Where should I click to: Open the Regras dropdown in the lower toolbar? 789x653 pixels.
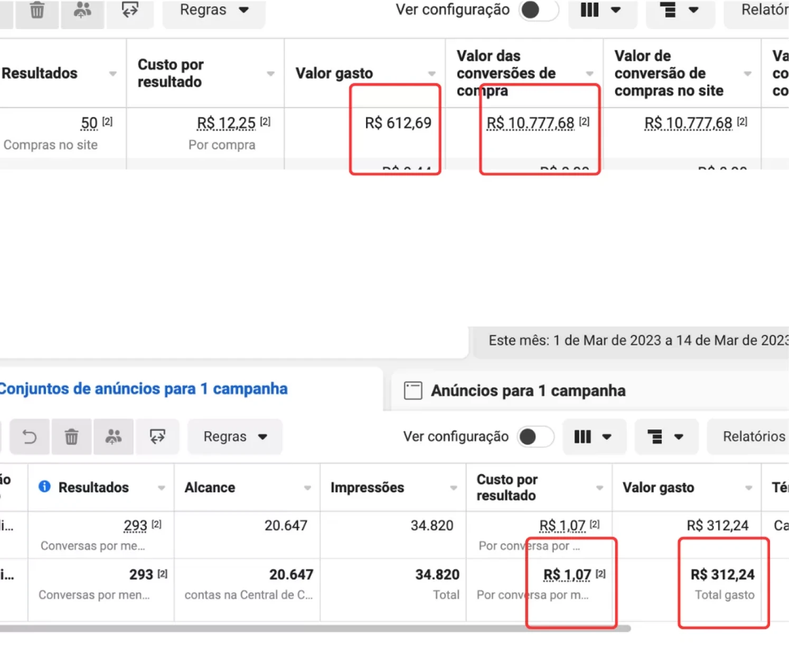(235, 436)
